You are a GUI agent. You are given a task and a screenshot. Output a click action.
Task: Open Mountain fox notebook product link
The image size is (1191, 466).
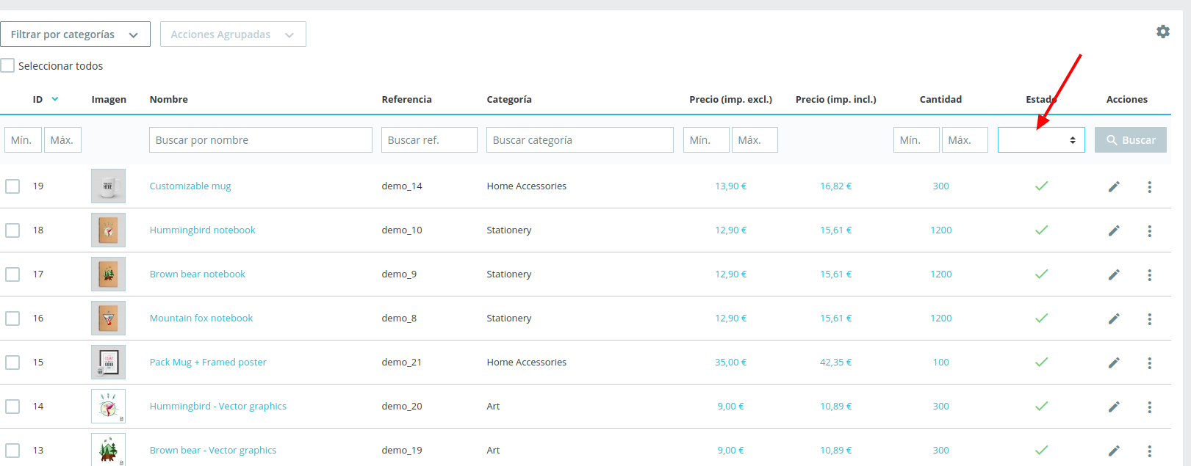pos(201,318)
